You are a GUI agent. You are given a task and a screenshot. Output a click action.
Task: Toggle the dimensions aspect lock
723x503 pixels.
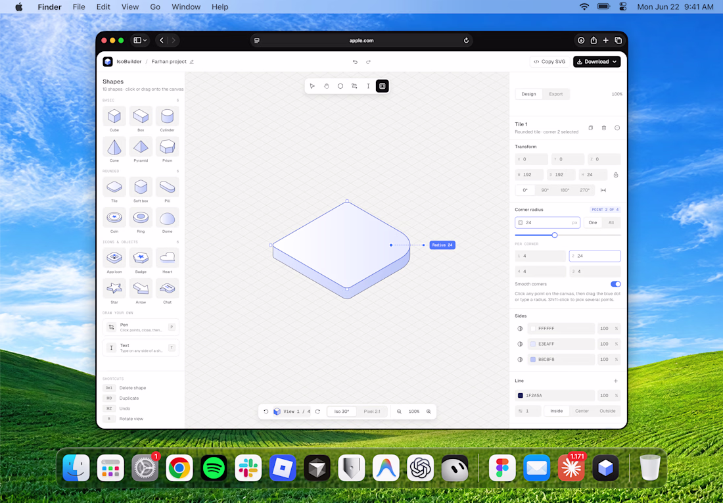click(616, 175)
